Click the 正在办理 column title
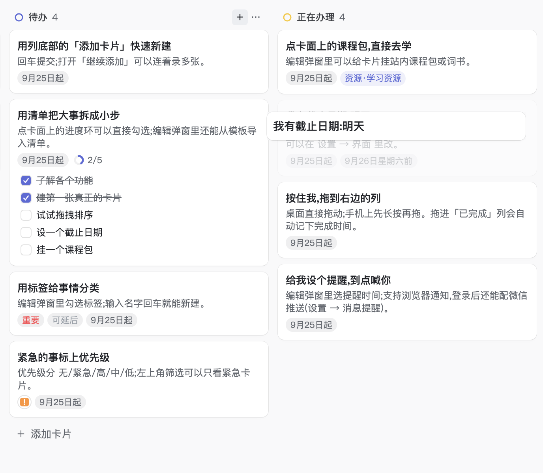Screen dimensions: 543x473 click(316, 17)
